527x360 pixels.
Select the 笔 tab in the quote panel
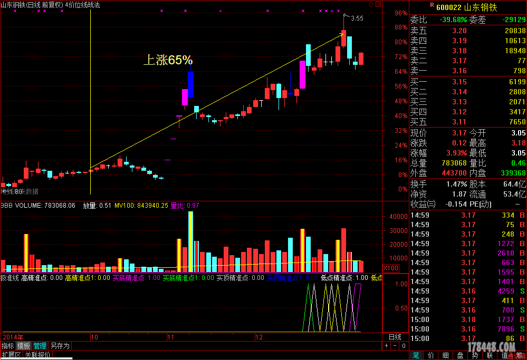[x=416, y=355]
